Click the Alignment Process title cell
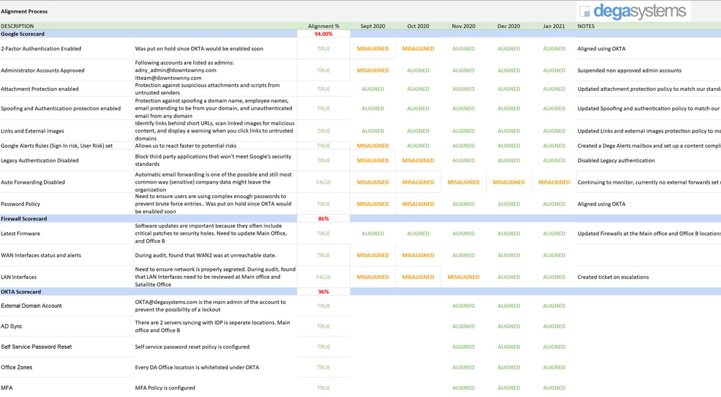The height and width of the screenshot is (397, 721). [24, 12]
